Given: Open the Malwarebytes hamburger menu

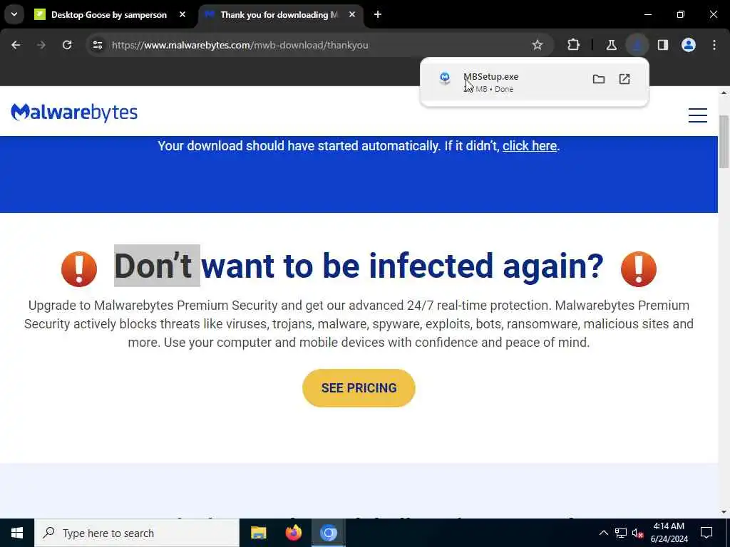Looking at the screenshot, I should (x=698, y=115).
